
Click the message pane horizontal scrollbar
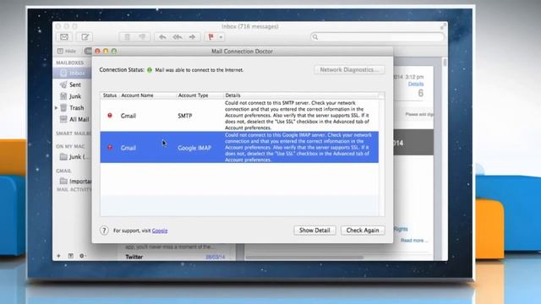304,257
